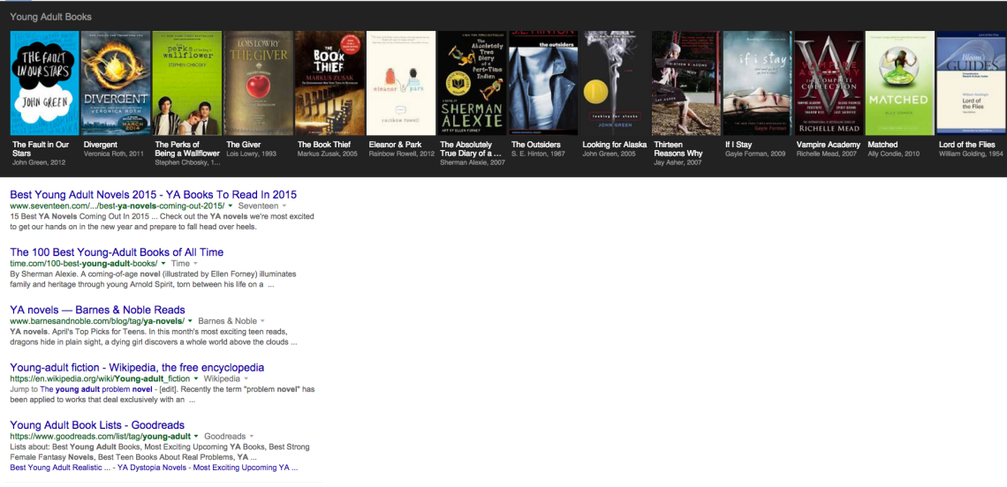The height and width of the screenshot is (487, 1007).
Task: Click the Lois Lowry, 1993 caption
Action: (x=251, y=154)
